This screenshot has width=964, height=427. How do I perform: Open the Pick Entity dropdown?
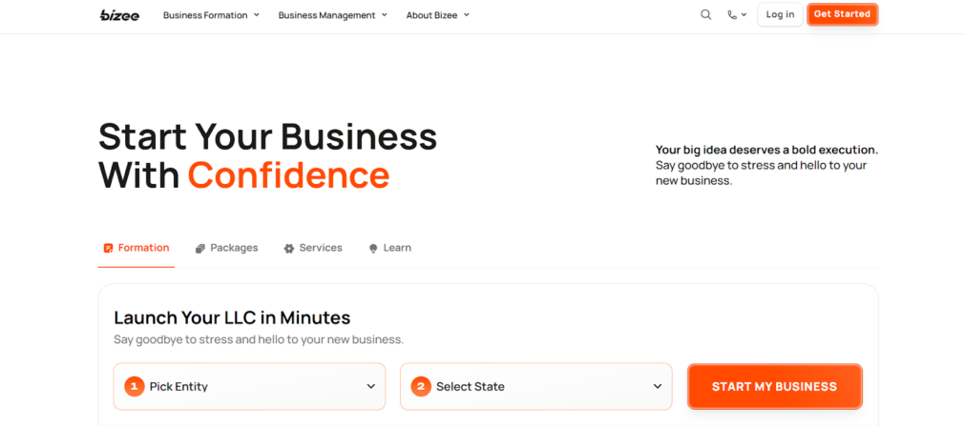(x=250, y=386)
